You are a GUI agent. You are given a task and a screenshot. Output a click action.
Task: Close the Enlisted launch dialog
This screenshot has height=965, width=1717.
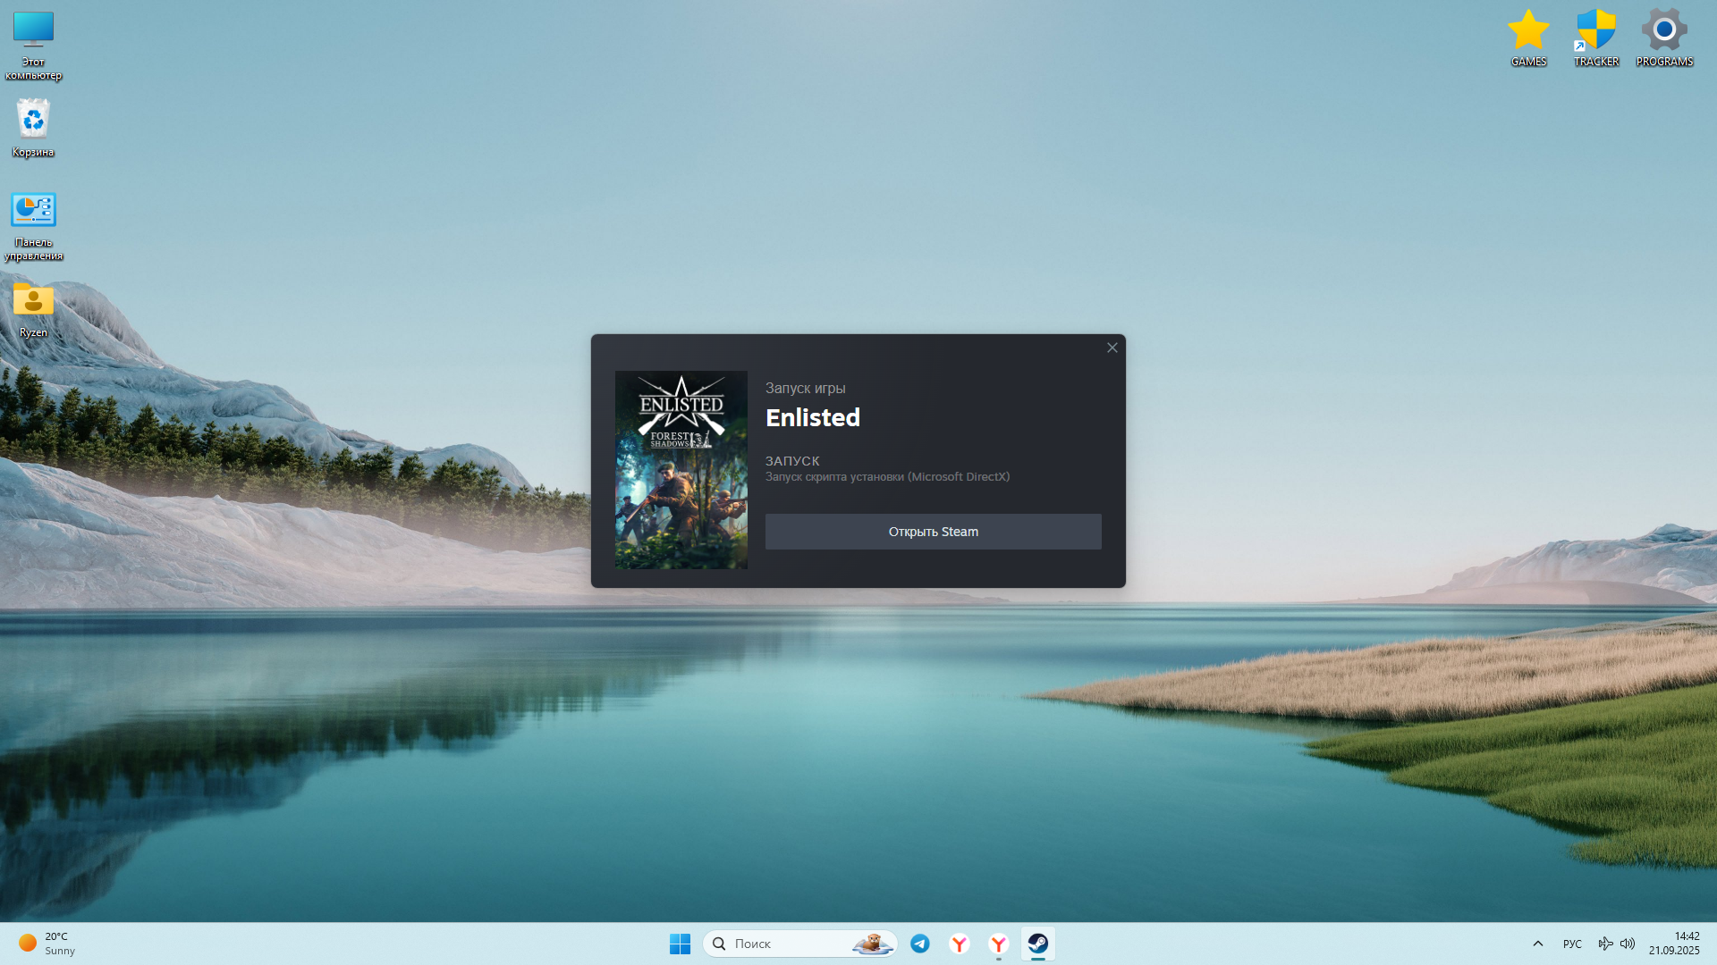[x=1112, y=348]
